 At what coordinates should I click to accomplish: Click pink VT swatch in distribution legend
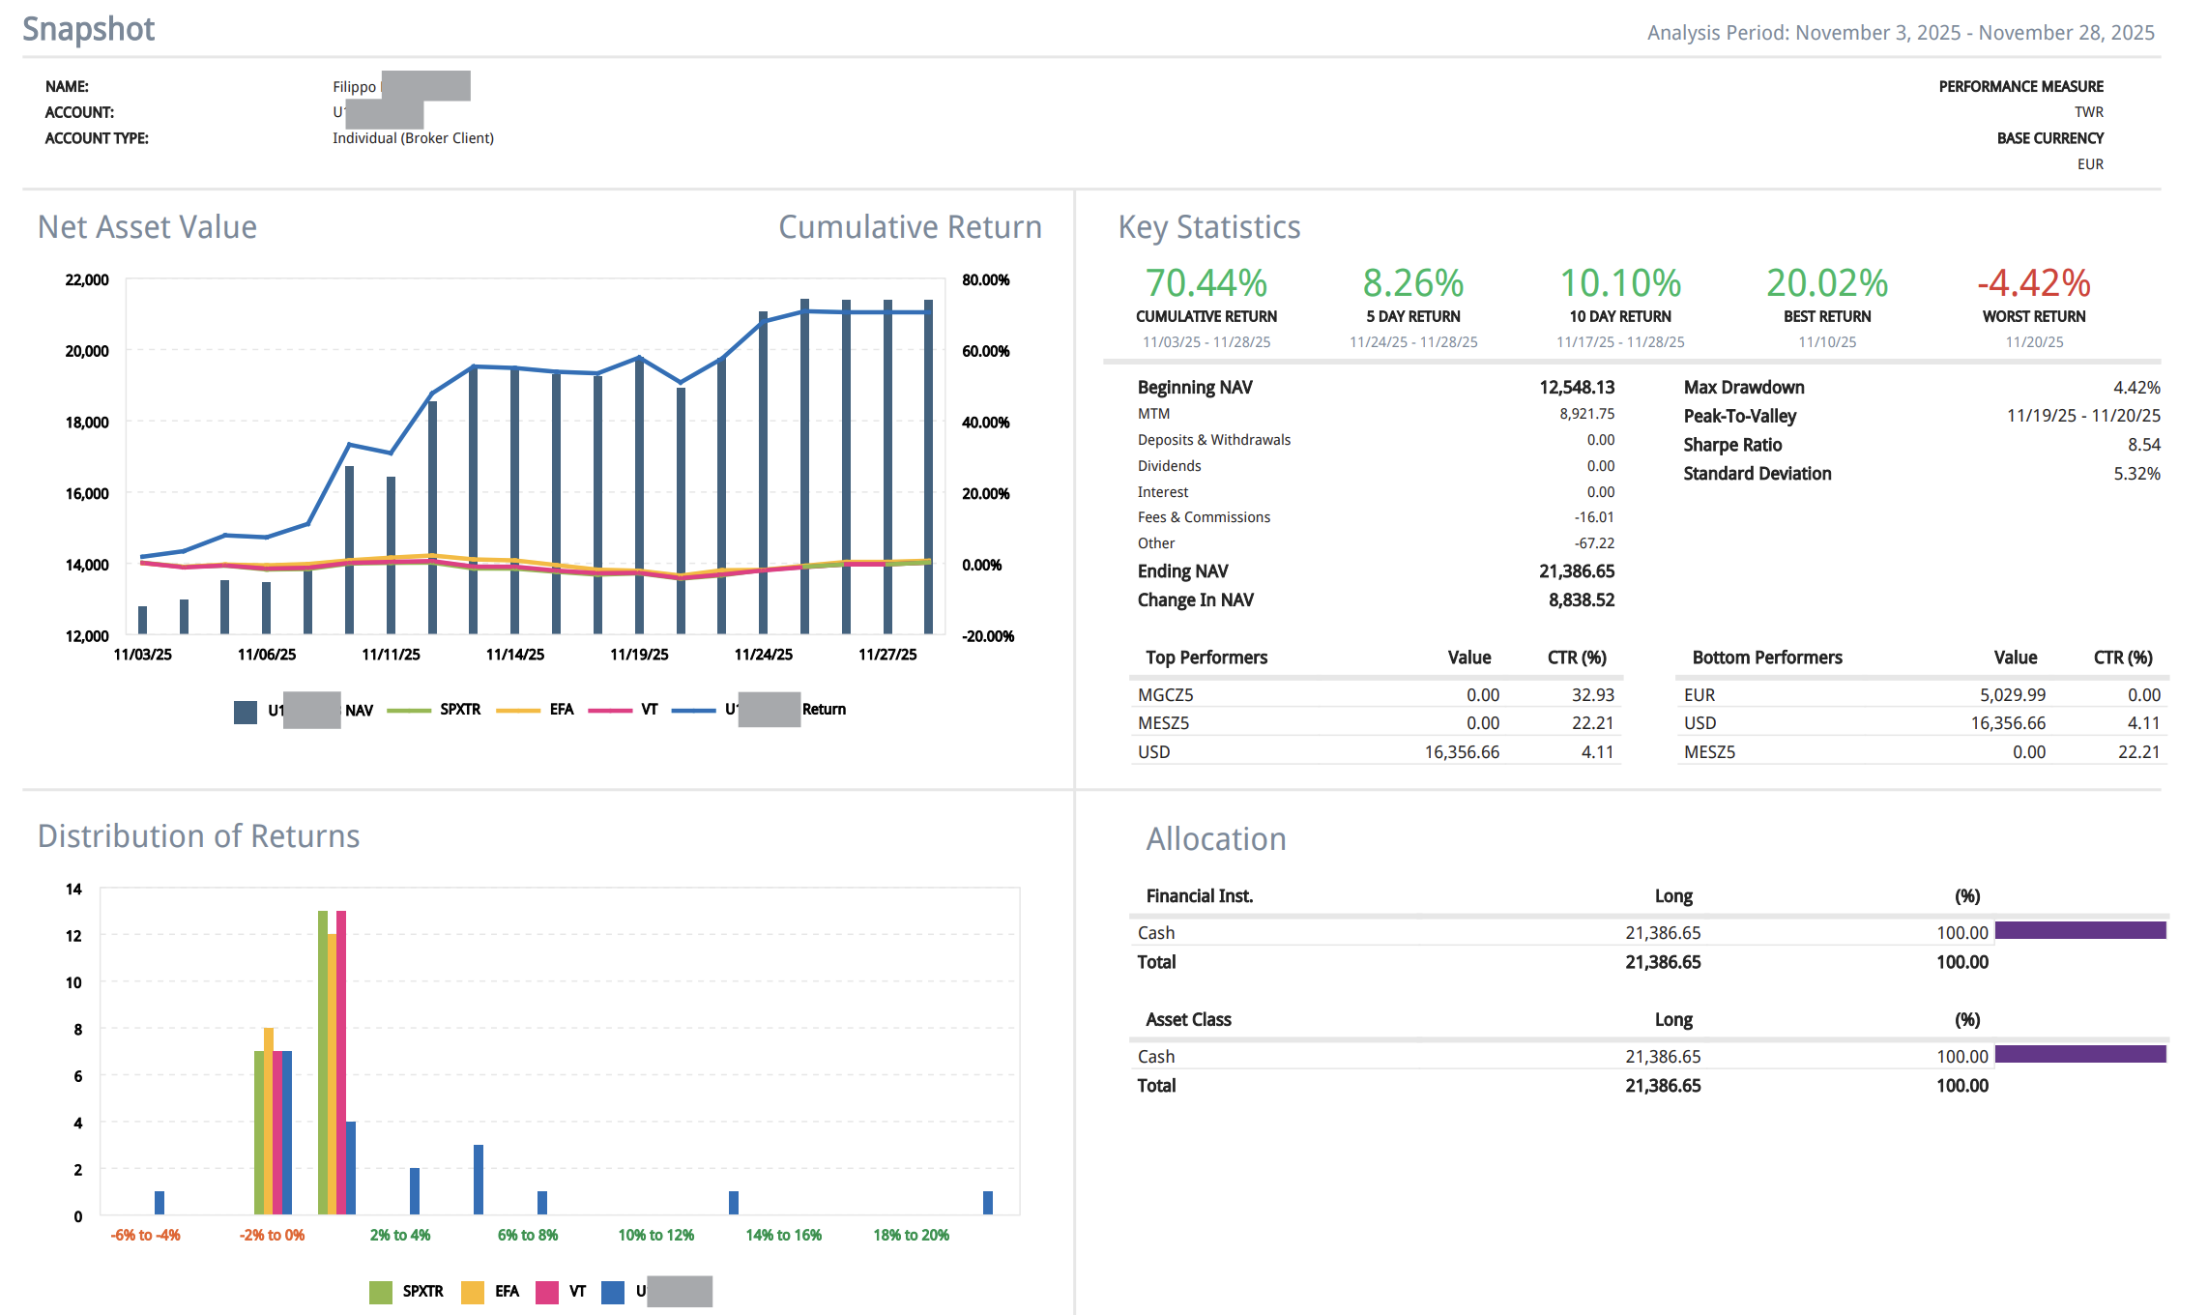pyautogui.click(x=547, y=1292)
